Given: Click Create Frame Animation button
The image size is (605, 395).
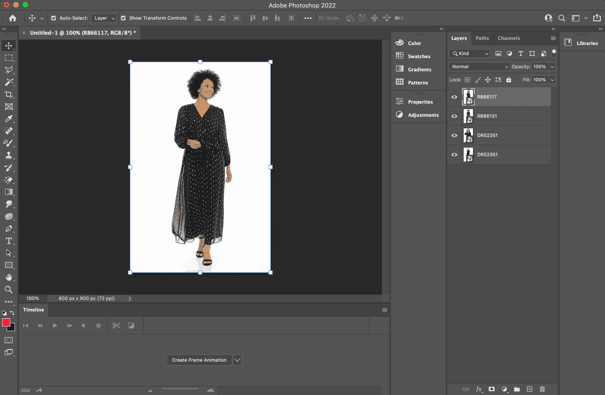Looking at the screenshot, I should (199, 360).
